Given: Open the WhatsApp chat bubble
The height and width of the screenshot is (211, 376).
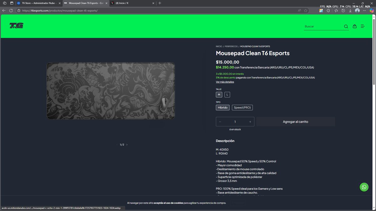Looking at the screenshot, I should pyautogui.click(x=364, y=187).
